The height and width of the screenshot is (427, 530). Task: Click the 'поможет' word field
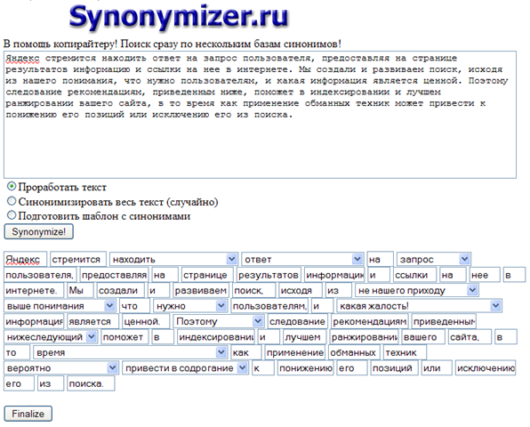click(125, 337)
